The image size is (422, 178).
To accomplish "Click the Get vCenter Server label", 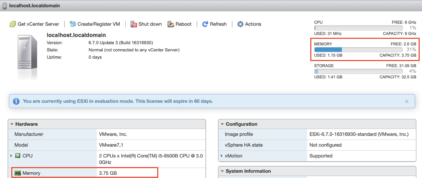I will click(x=39, y=24).
